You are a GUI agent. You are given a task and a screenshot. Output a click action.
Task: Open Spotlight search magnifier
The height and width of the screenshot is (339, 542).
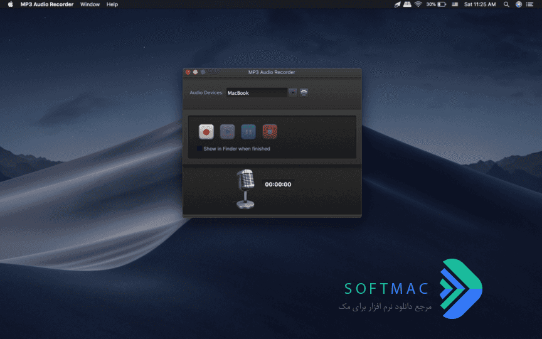[x=506, y=4]
